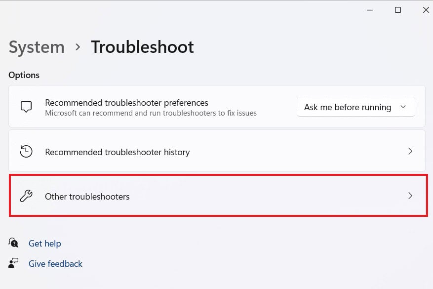Click the dropdown arrow beside Ask me before running
The width and height of the screenshot is (433, 289).
[403, 107]
